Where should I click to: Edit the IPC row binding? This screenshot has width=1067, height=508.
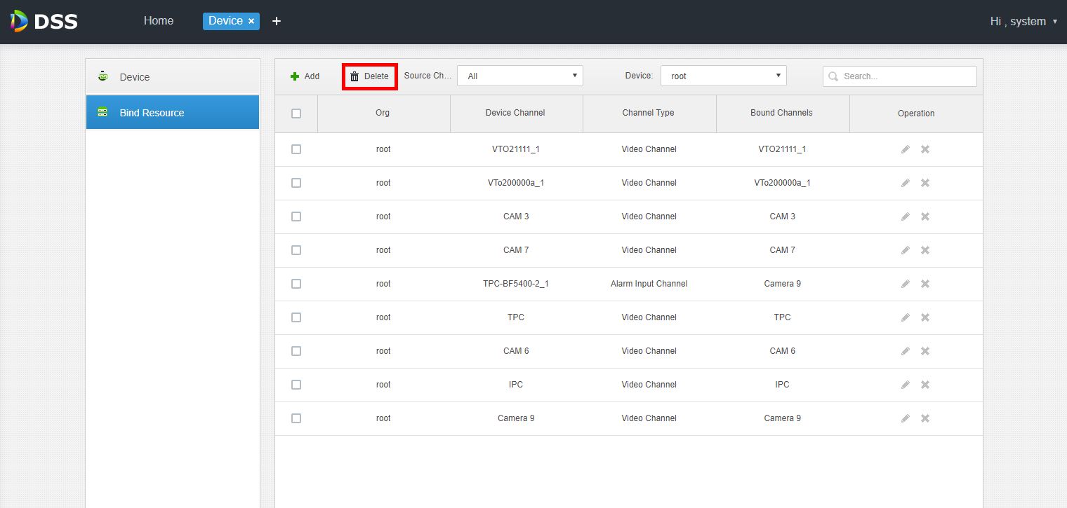[906, 385]
